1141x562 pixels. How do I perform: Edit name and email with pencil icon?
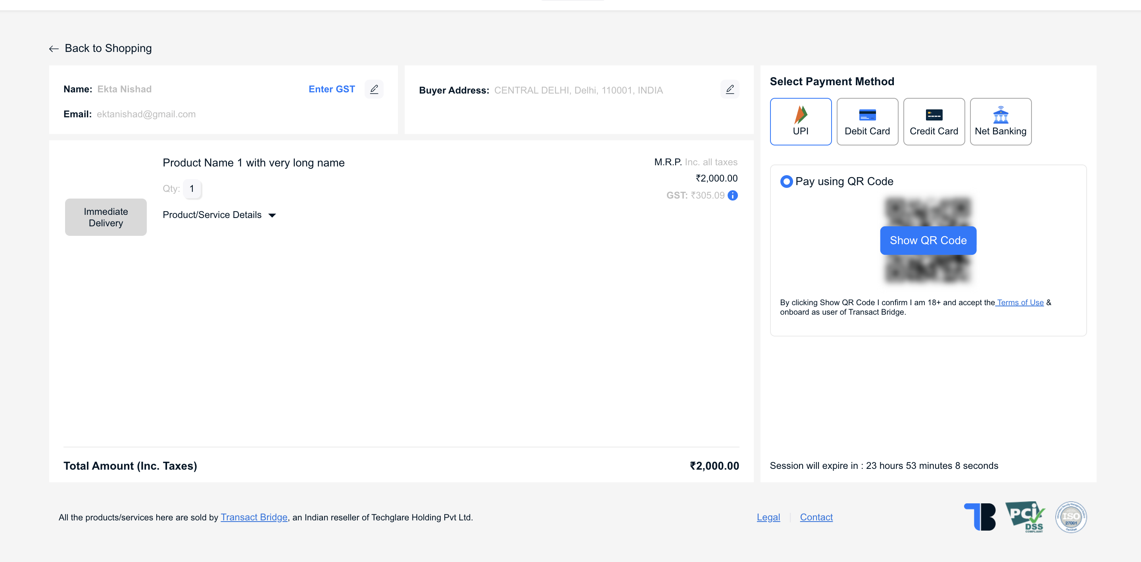(374, 89)
